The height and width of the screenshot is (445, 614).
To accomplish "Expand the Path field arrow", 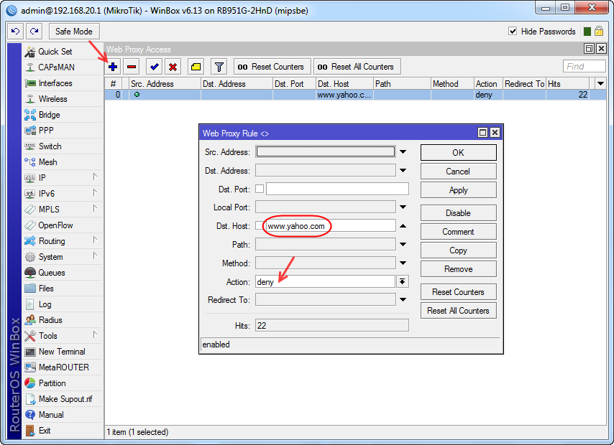I will (403, 245).
